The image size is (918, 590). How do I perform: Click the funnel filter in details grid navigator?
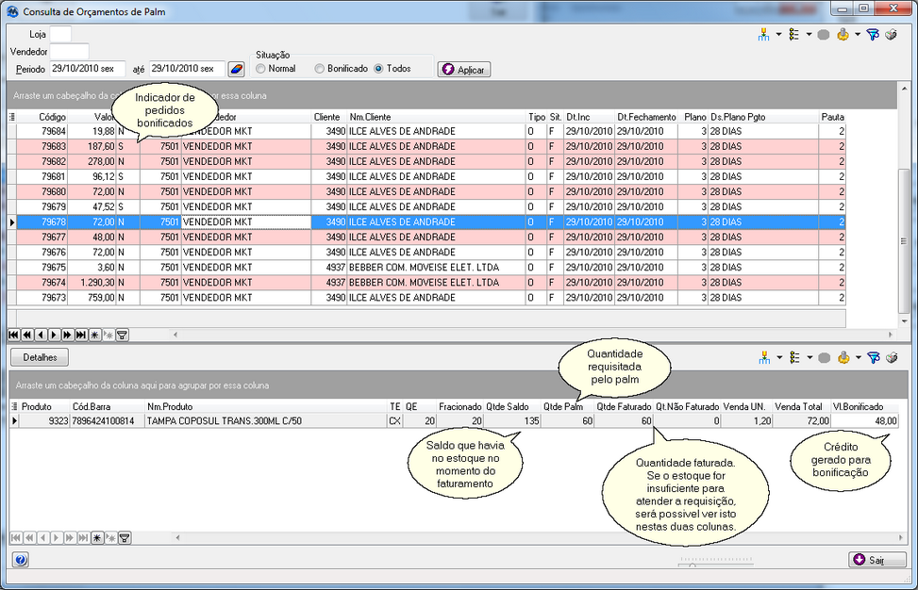(125, 537)
